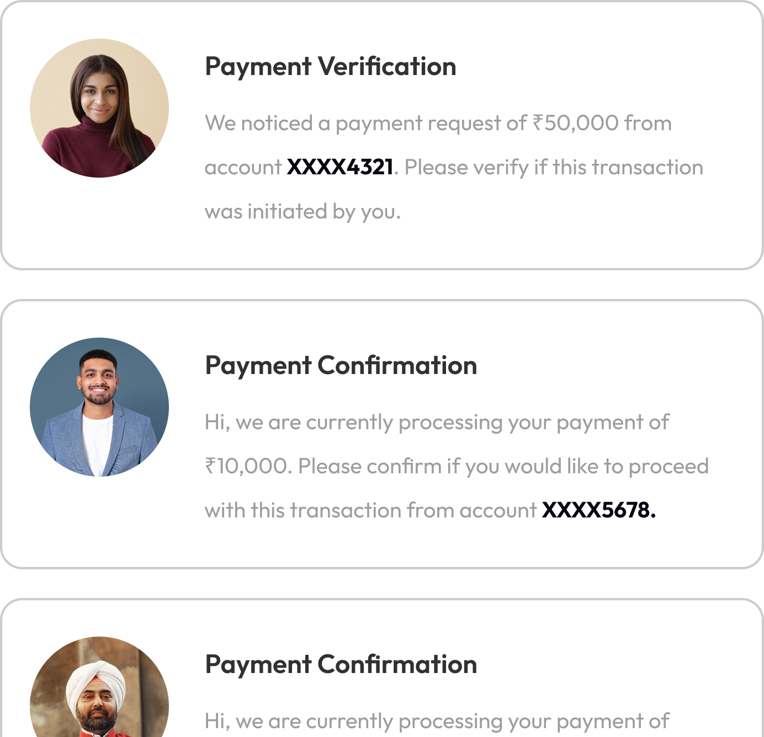Screen dimensions: 764x737
Task: Click "Hi, we are currently" in blue blazer card
Action: 299,423
